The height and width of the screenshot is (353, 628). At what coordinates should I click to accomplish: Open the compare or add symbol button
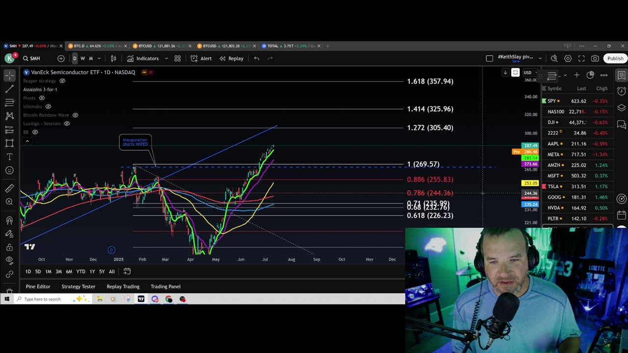coord(61,58)
